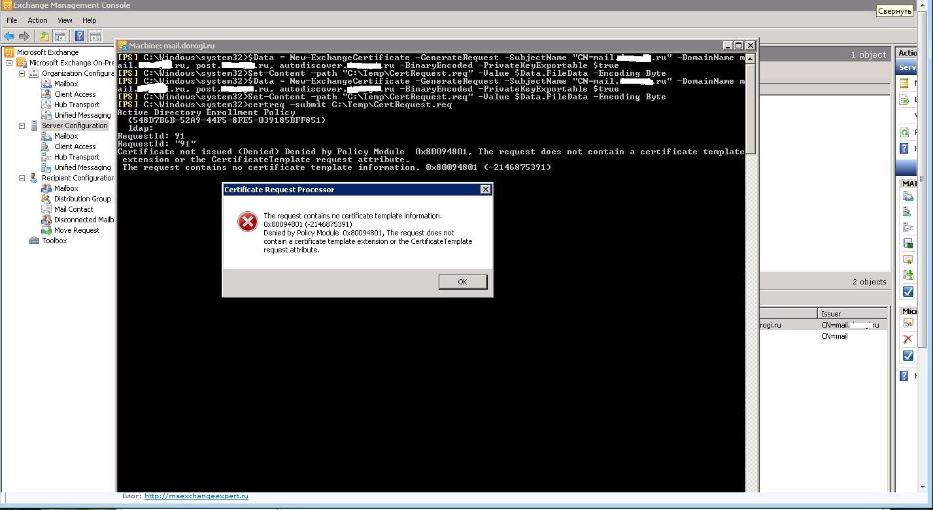Click the Move Request icon

[46, 230]
